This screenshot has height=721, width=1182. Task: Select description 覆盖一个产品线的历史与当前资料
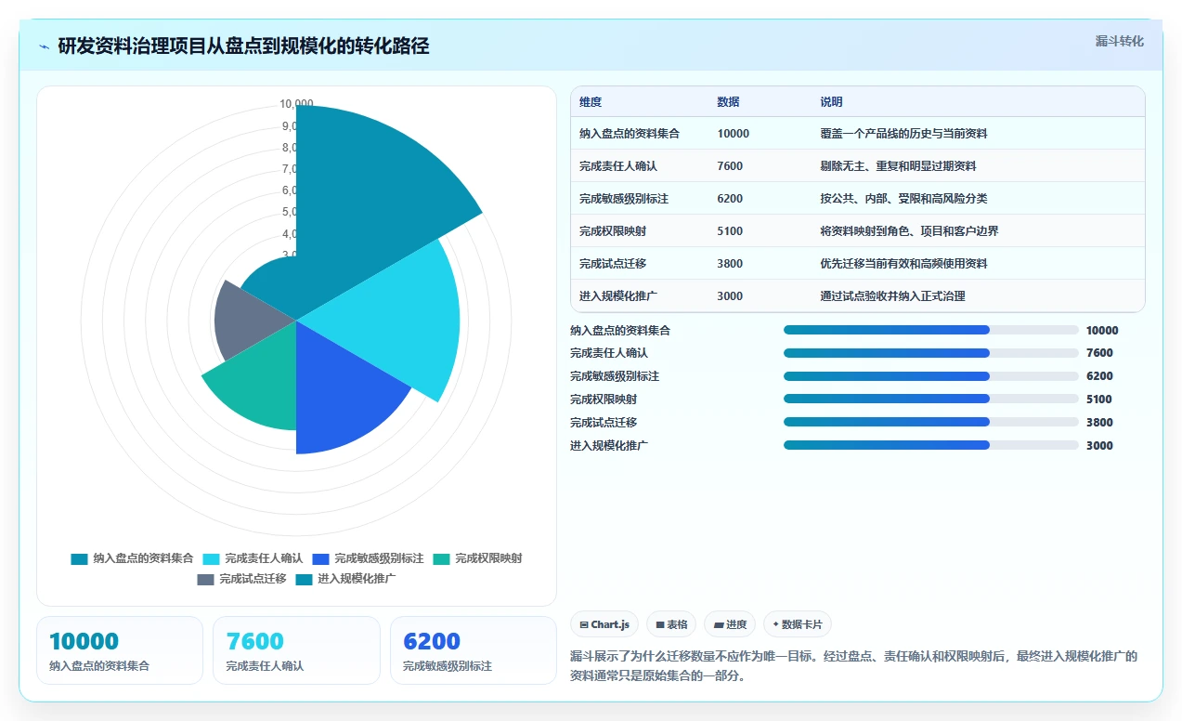[903, 134]
